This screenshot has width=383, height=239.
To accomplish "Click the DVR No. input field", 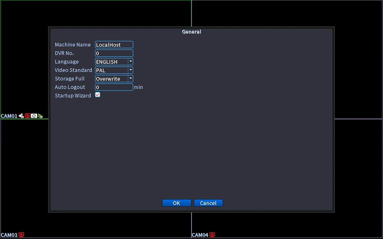I will point(114,53).
